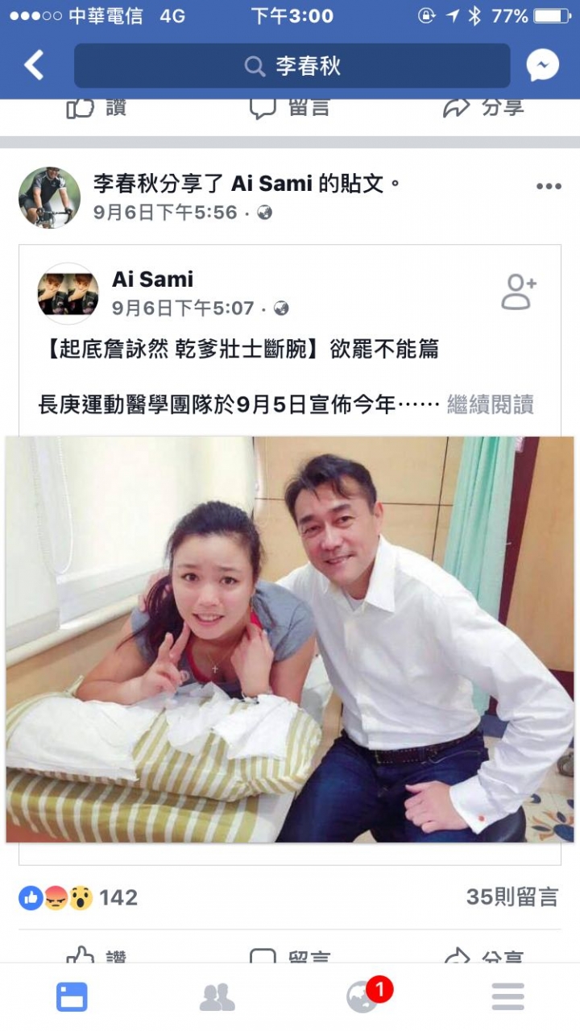Open 李春秋's cyclist profile picture
Screen dimensions: 580x1031
(x=49, y=197)
